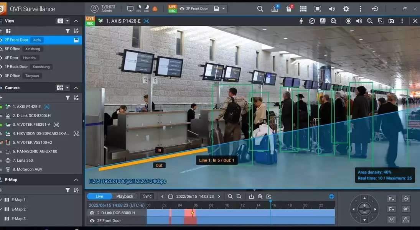Screen dimensions: 420x230
Task: Click the export icon on timeline toolbar
Action: click(251, 196)
